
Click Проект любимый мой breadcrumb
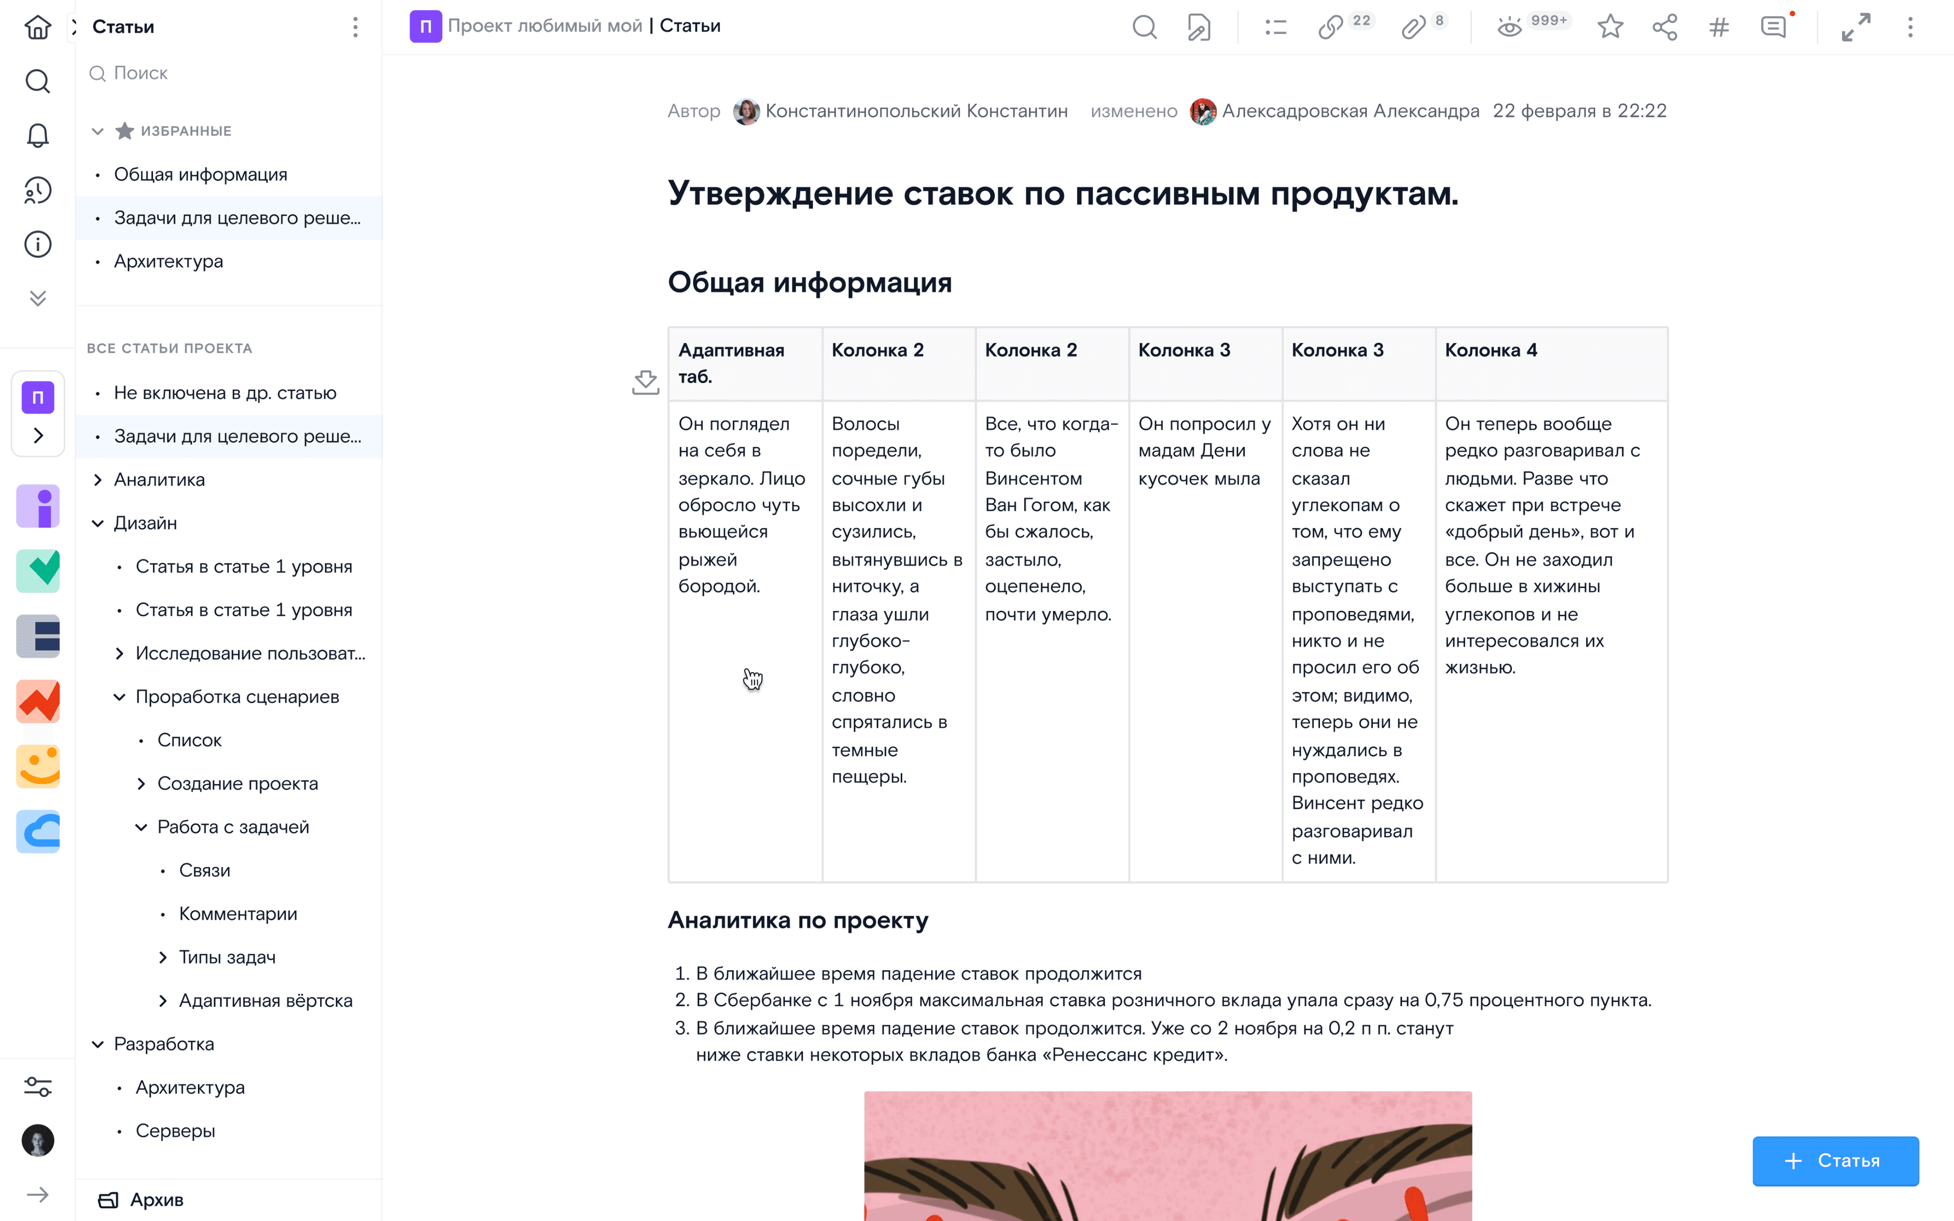tap(545, 26)
